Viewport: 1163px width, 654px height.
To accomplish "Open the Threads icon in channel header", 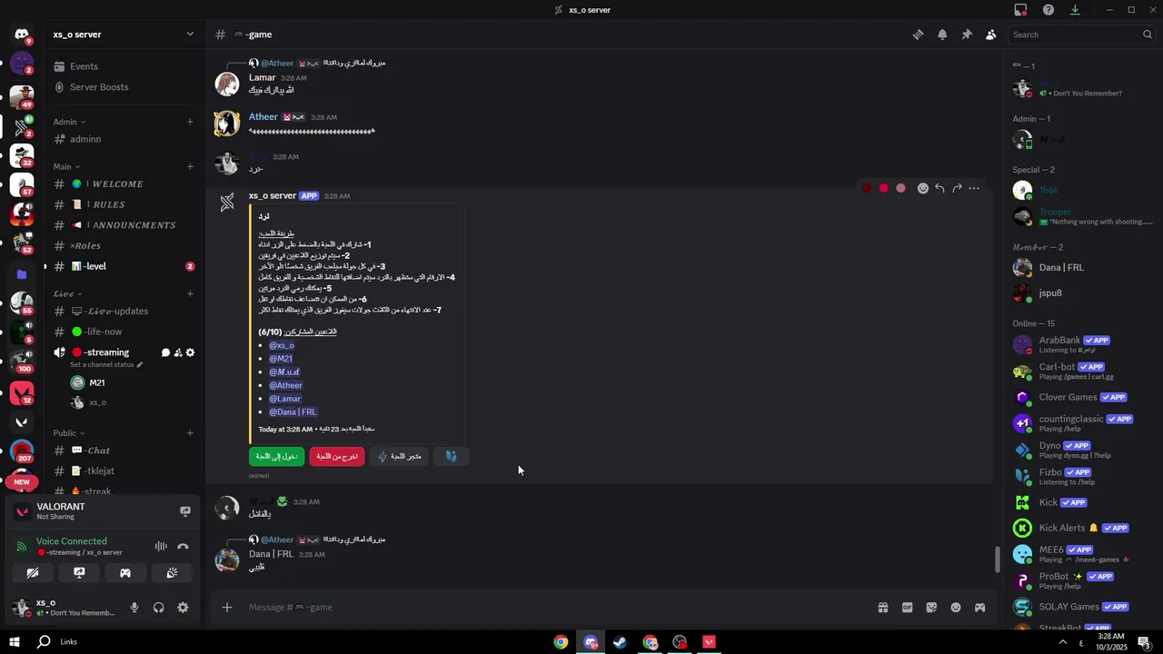I will (x=919, y=35).
